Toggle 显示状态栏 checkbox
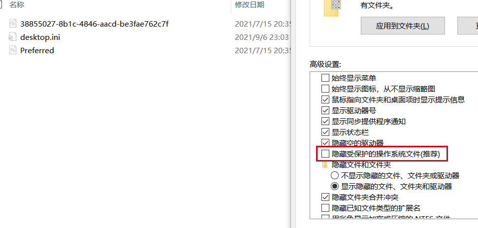This screenshot has height=228, width=478. pos(325,132)
